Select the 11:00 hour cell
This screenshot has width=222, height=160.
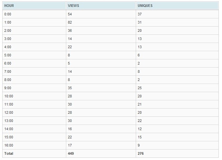coord(9,104)
